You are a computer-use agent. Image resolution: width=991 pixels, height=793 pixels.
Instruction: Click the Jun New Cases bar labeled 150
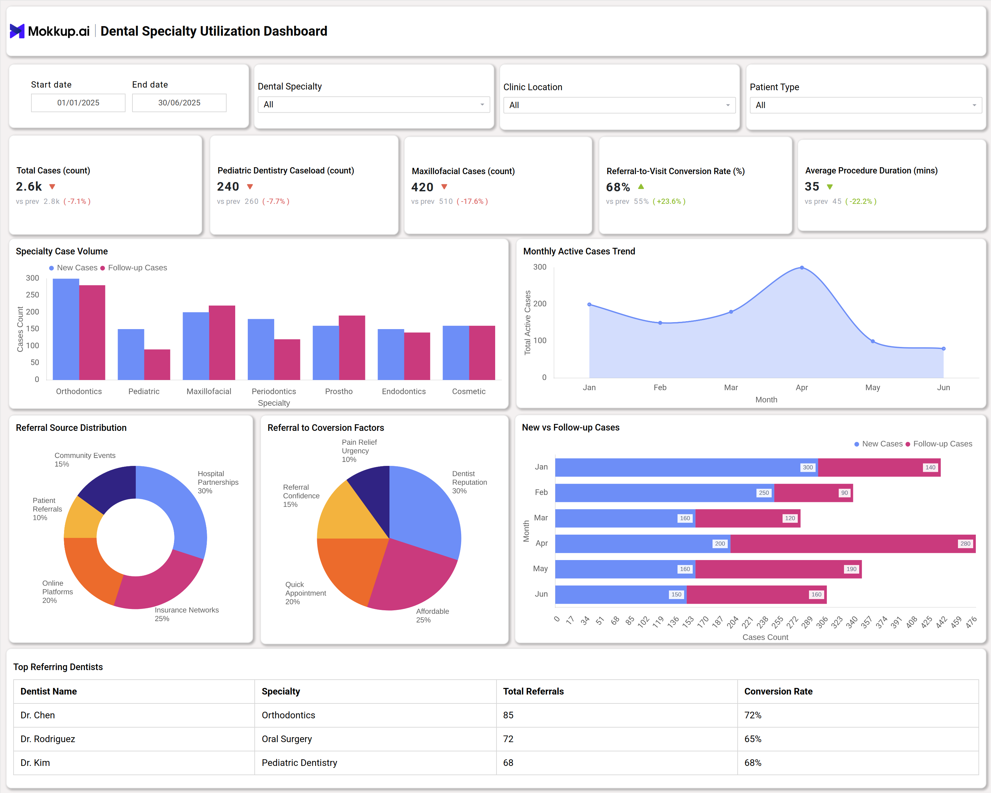coord(621,594)
